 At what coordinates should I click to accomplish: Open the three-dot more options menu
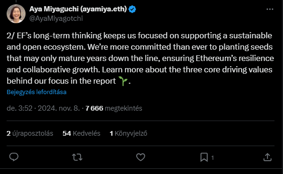click(x=270, y=9)
